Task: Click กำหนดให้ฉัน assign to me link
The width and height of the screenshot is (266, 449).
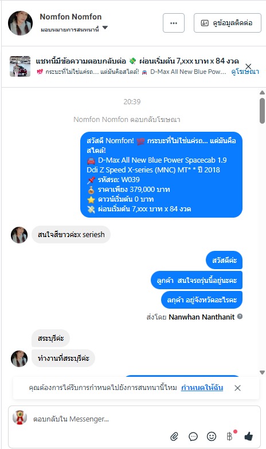Action: pos(202,388)
